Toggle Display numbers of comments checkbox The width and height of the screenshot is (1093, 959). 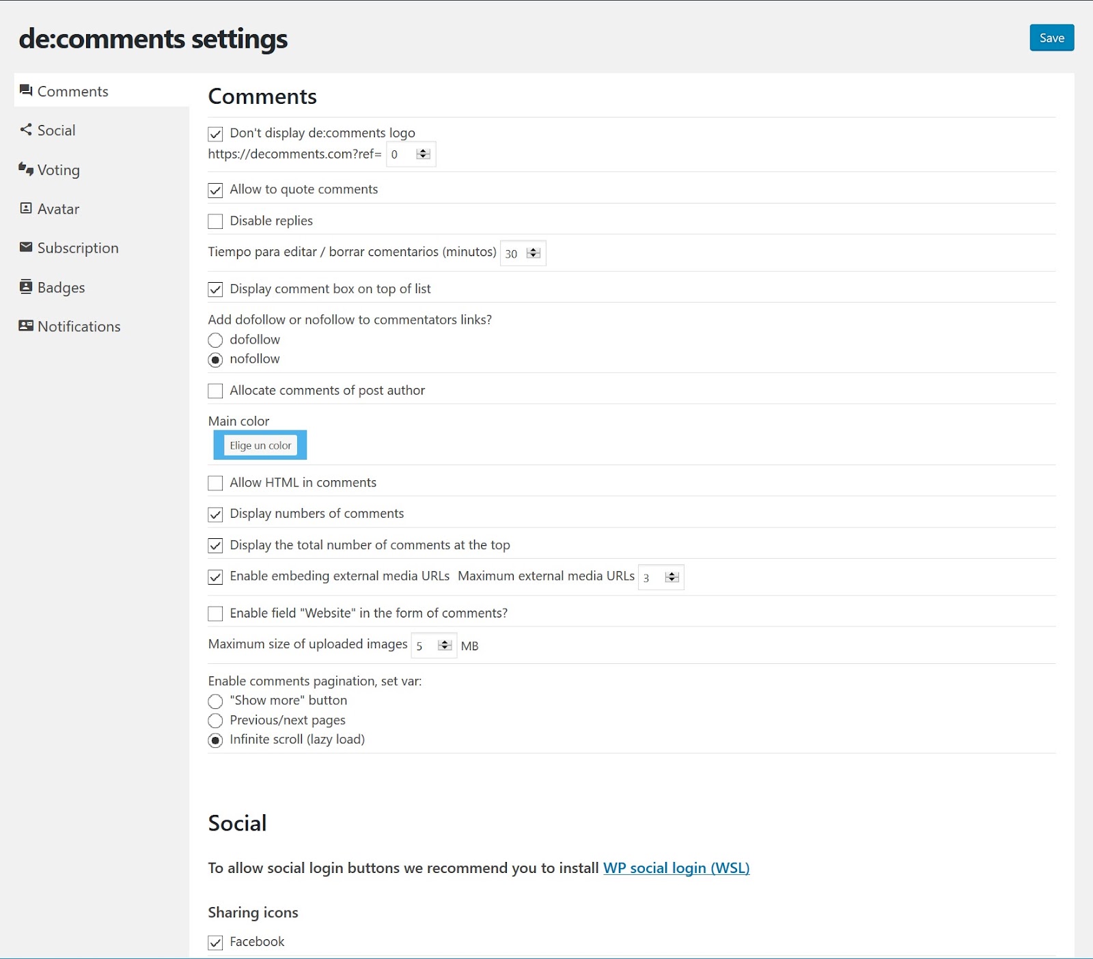point(215,514)
